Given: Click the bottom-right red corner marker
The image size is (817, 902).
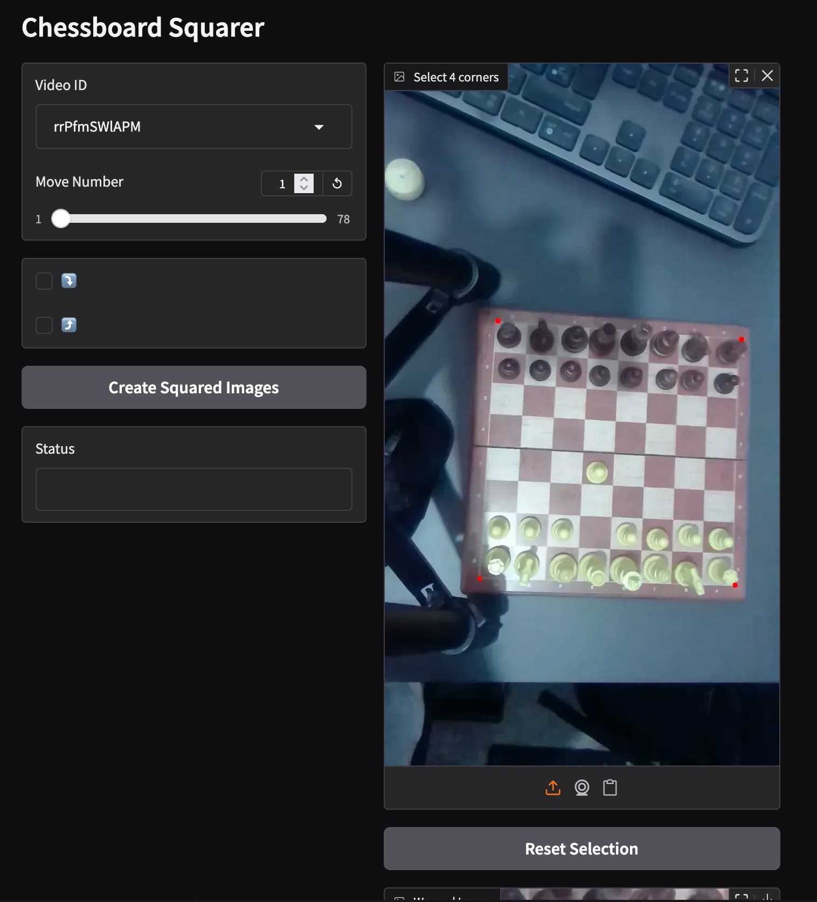Looking at the screenshot, I should 735,585.
